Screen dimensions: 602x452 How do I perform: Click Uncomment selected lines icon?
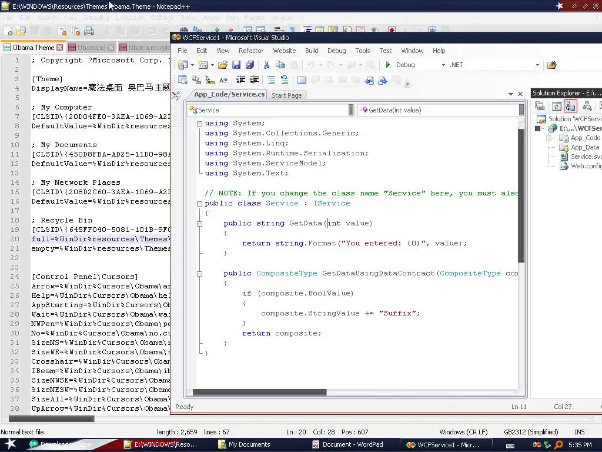click(285, 80)
